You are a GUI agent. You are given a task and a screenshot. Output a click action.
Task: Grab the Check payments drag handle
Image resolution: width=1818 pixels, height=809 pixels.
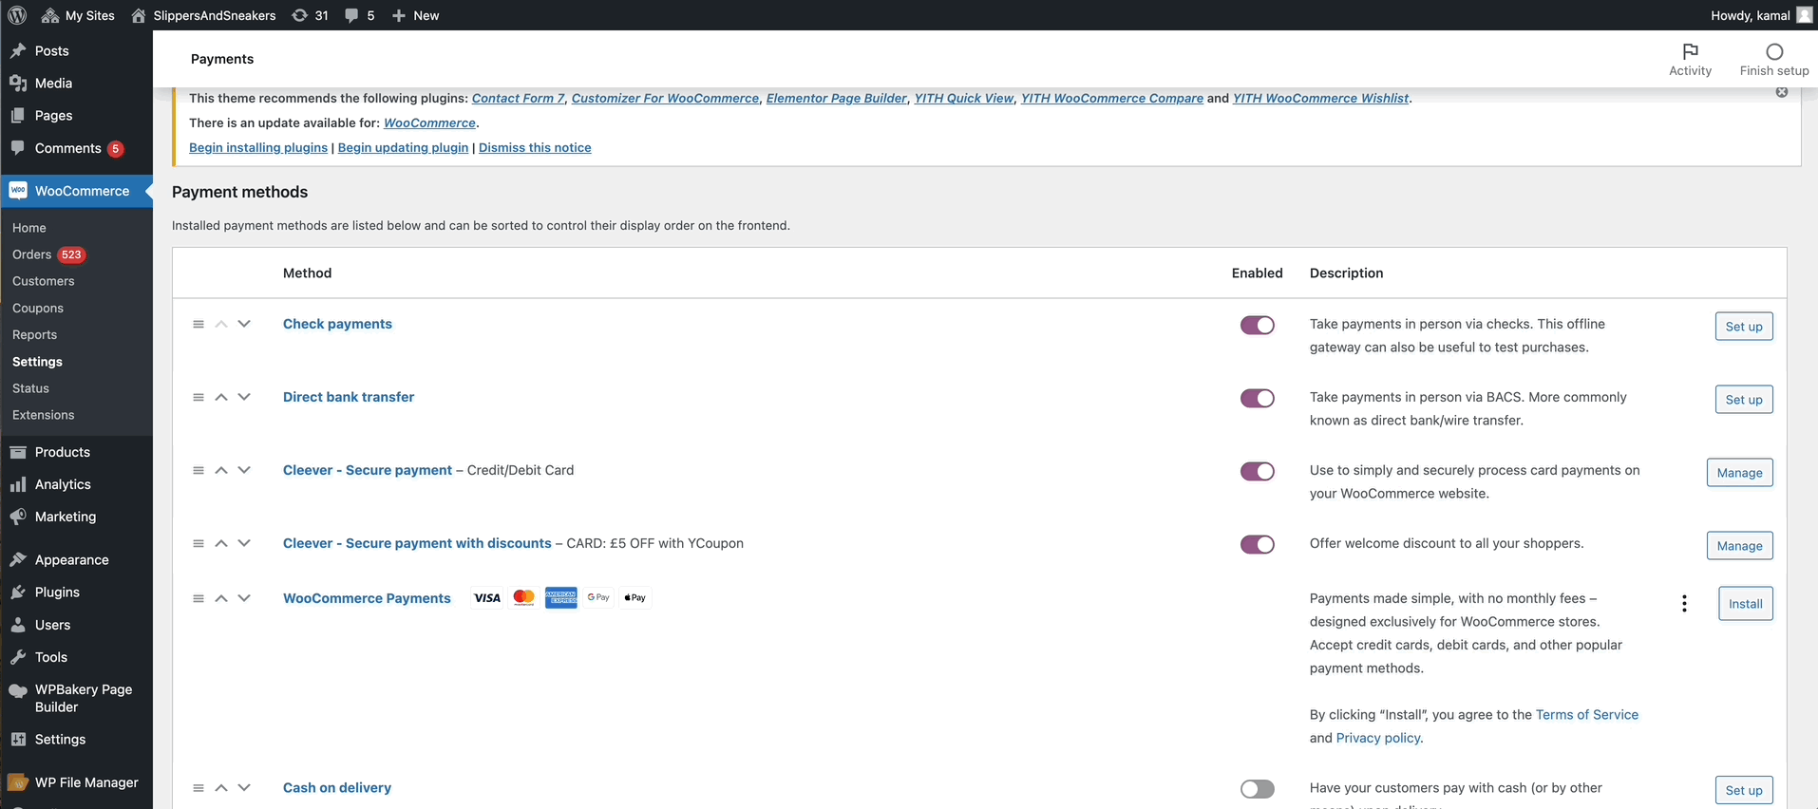click(199, 324)
